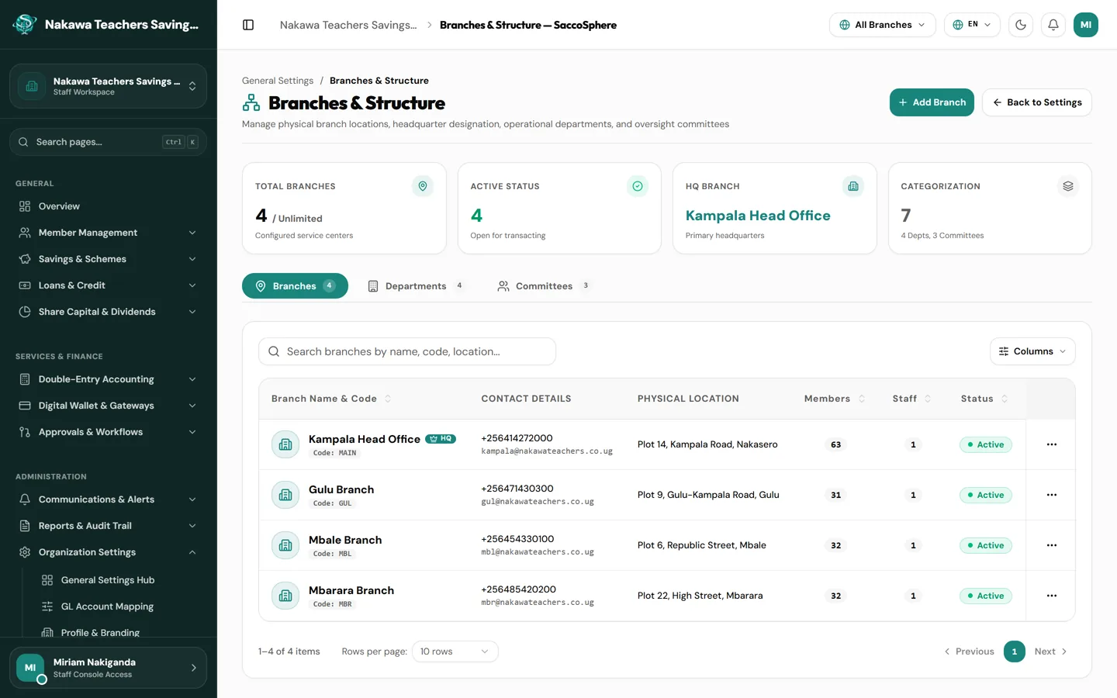Click the Mbale Branch building icon
The width and height of the screenshot is (1117, 698).
coord(285,545)
